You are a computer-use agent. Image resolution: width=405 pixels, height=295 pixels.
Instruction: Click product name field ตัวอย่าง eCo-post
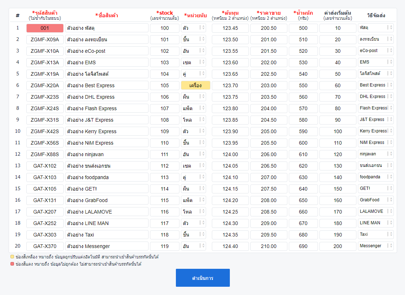click(x=107, y=51)
